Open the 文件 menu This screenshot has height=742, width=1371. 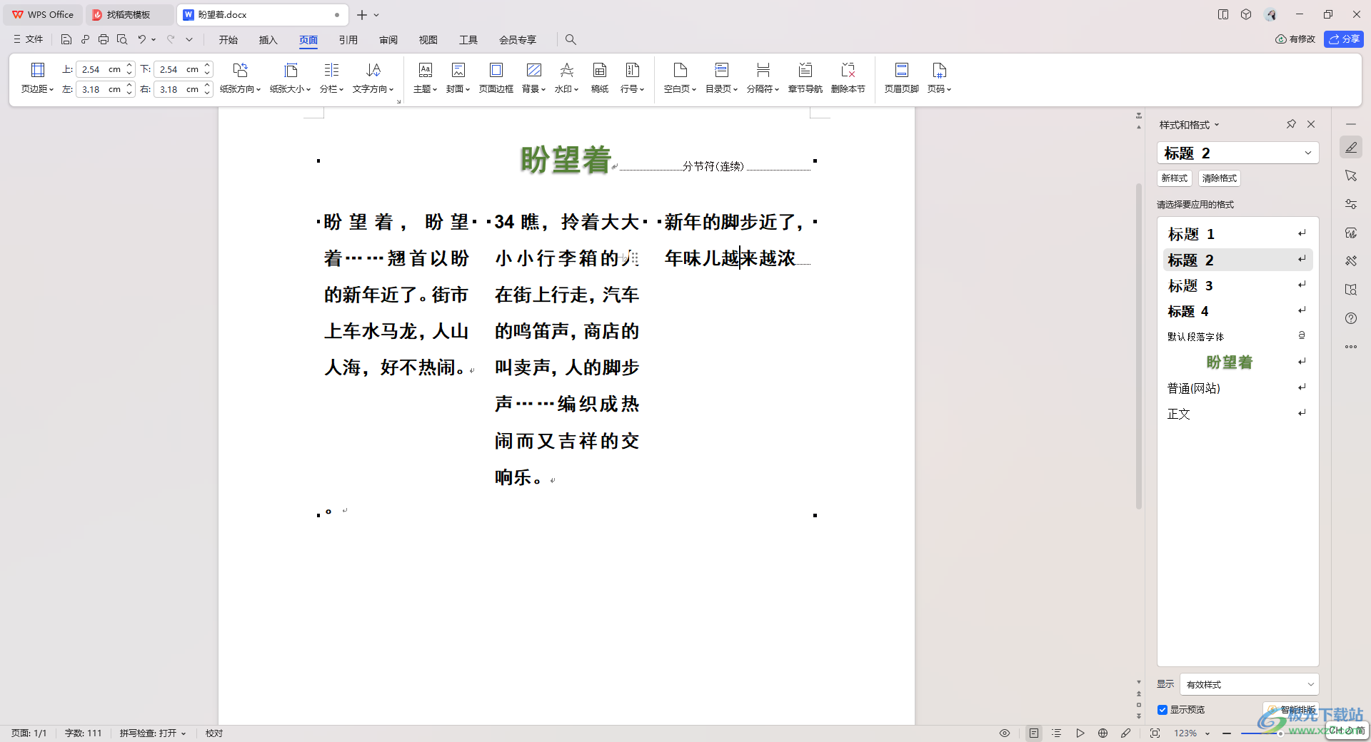29,39
